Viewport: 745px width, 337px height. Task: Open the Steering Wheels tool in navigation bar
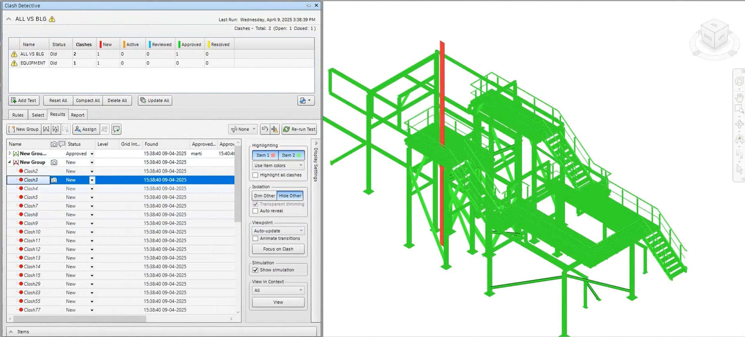coord(739,81)
